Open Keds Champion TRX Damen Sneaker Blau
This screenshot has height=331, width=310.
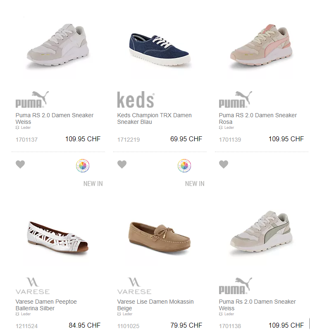[154, 118]
